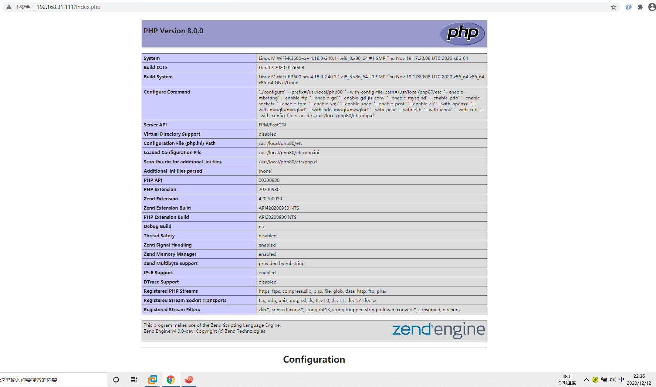The image size is (656, 387).
Task: Click the green tray icon in system tray
Action: [x=595, y=380]
